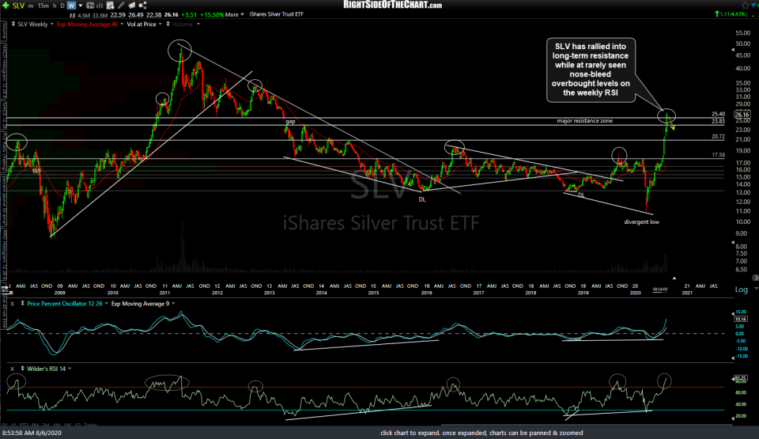Screen dimensions: 759x439
Task: Click reorder arrows beside Wilder's RSI
Action: coord(22,369)
